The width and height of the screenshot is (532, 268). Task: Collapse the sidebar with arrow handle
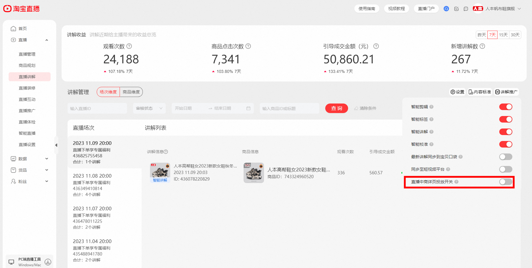(x=56, y=145)
